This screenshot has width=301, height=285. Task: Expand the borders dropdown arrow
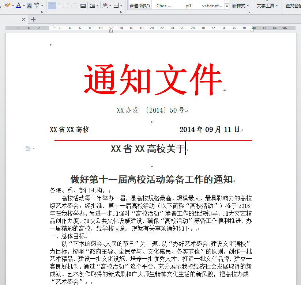[121, 6]
